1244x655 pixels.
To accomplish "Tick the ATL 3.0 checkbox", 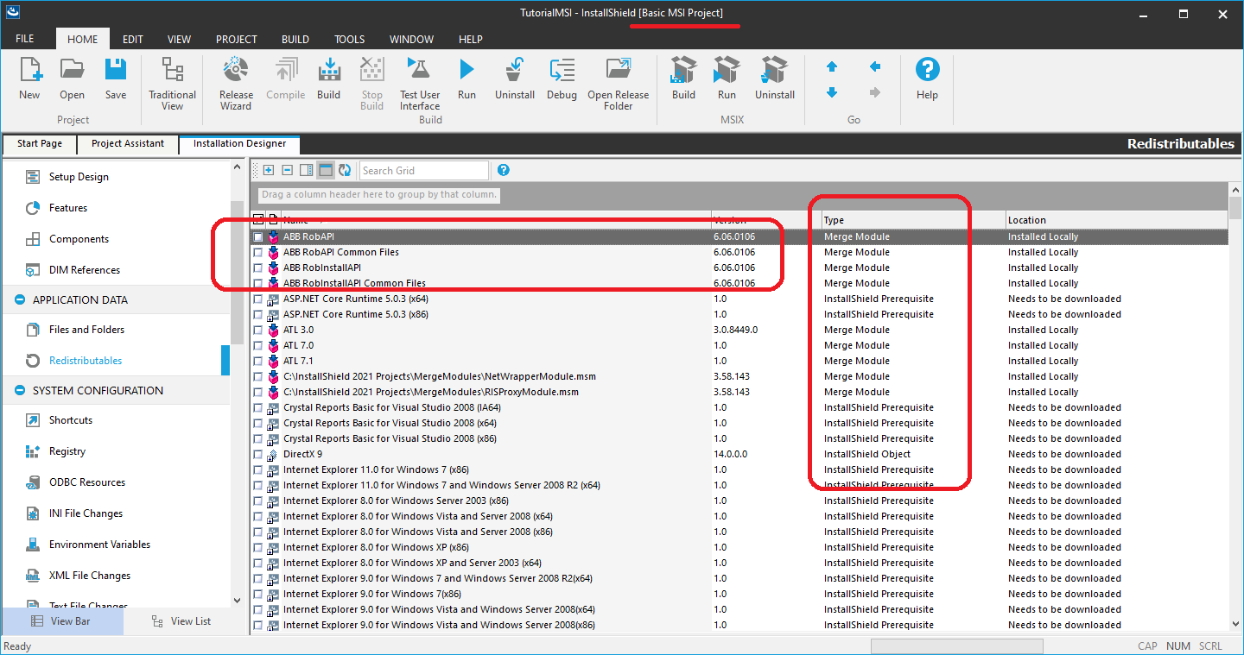I will click(x=258, y=330).
